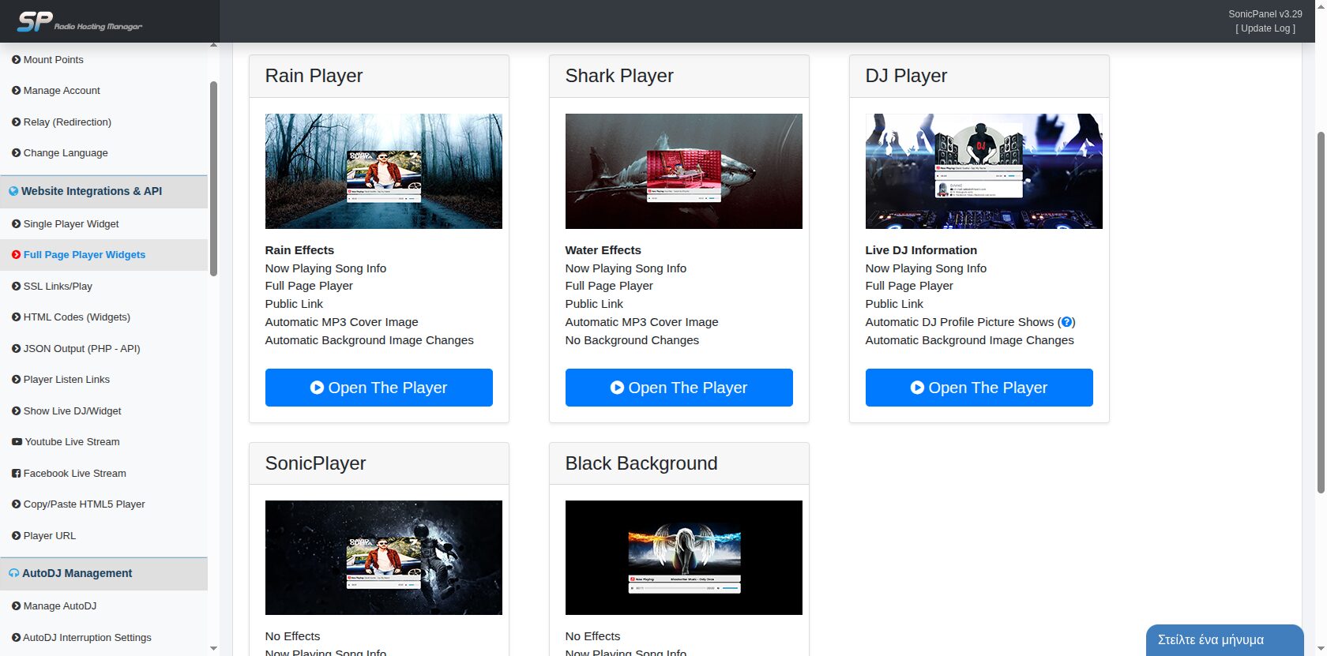Collapse the AutoDJ Management section header
This screenshot has height=656, width=1327.
pyautogui.click(x=77, y=573)
